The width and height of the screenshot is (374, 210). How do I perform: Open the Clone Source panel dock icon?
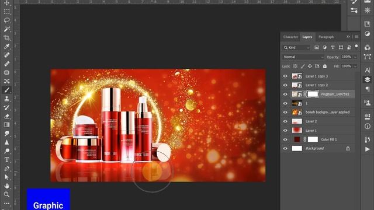pyautogui.click(x=368, y=103)
